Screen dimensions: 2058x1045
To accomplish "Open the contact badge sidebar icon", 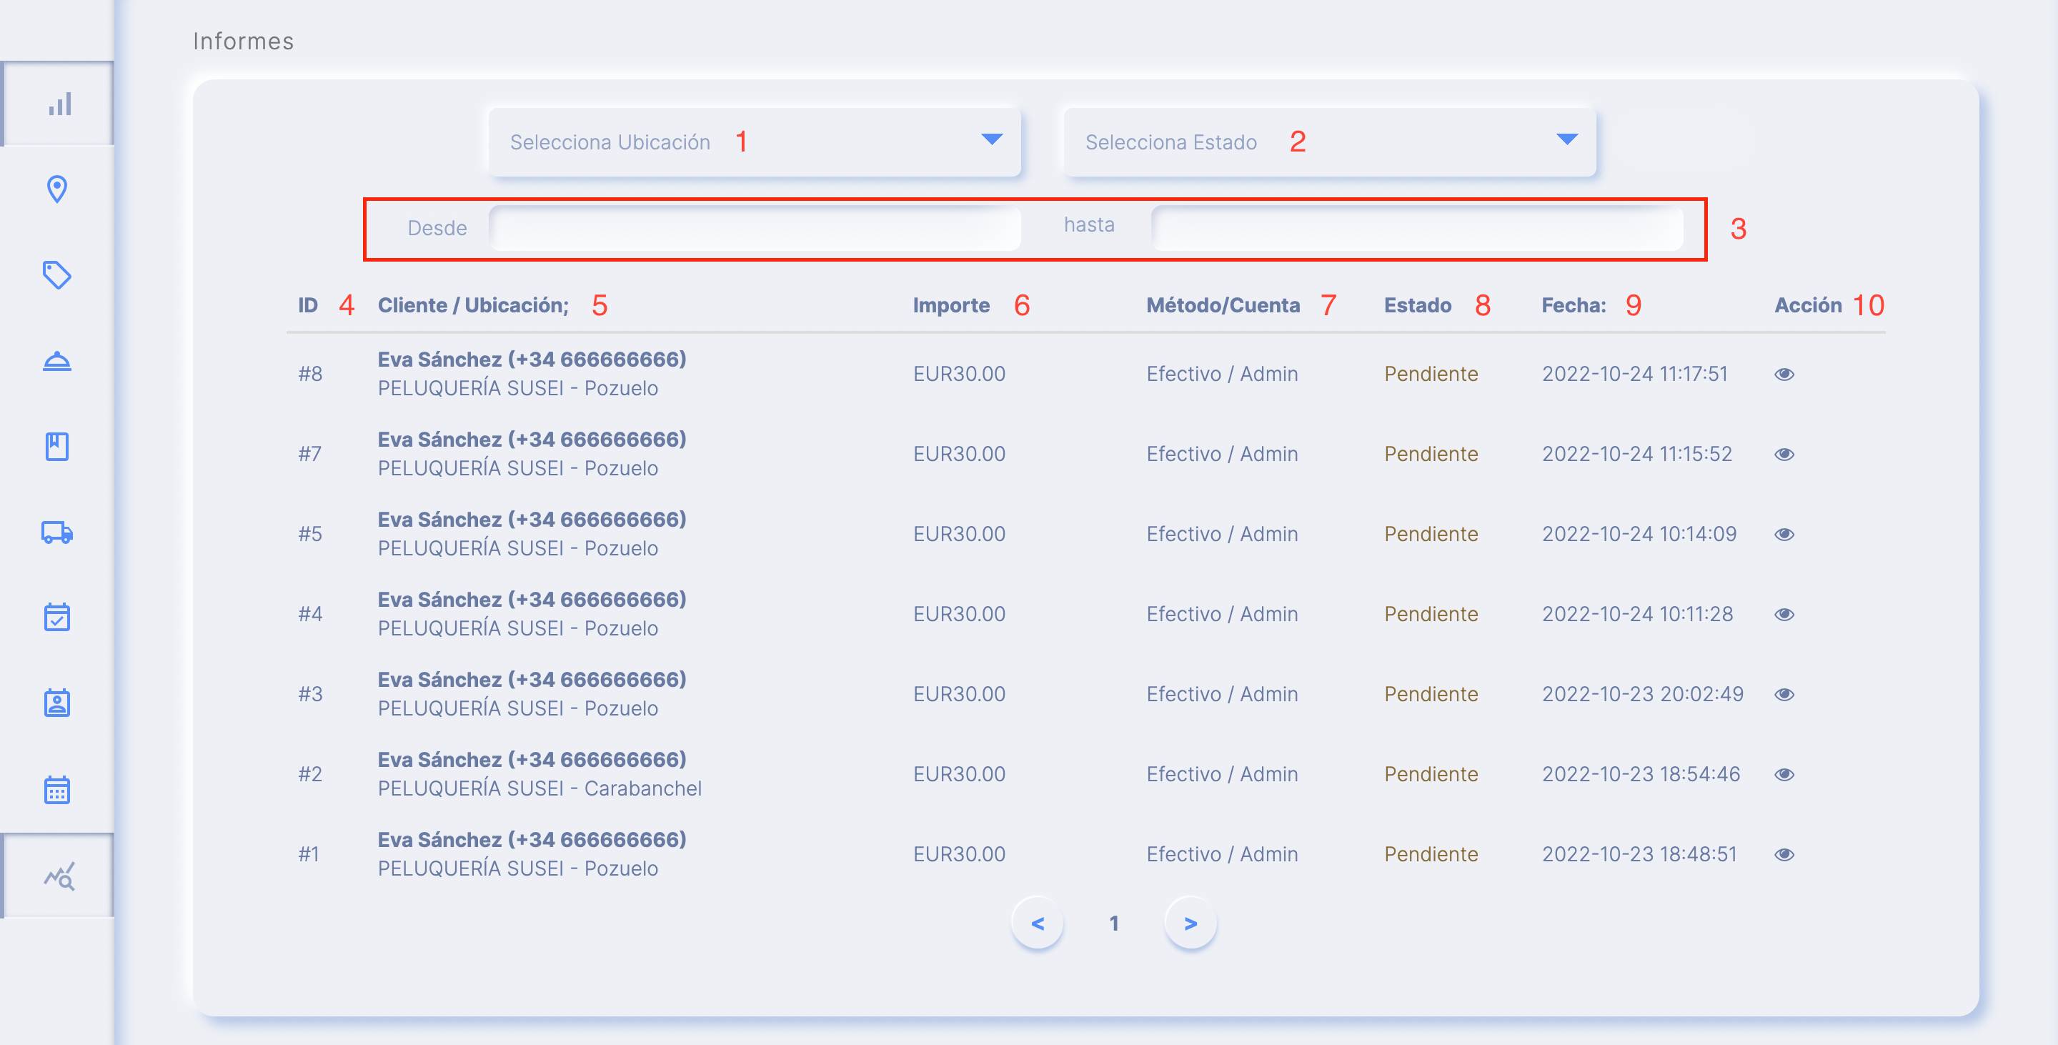I will [x=56, y=703].
